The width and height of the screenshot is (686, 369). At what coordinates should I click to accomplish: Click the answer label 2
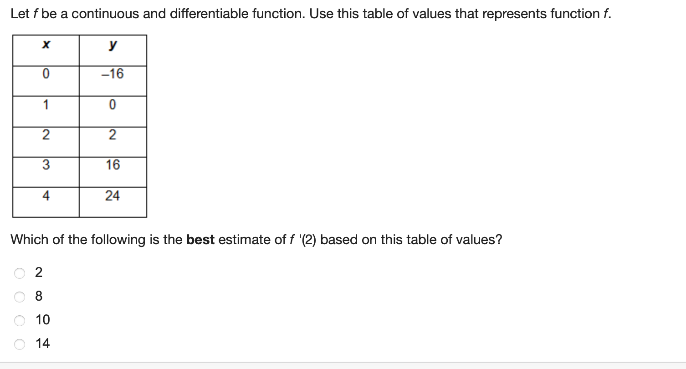pyautogui.click(x=38, y=272)
